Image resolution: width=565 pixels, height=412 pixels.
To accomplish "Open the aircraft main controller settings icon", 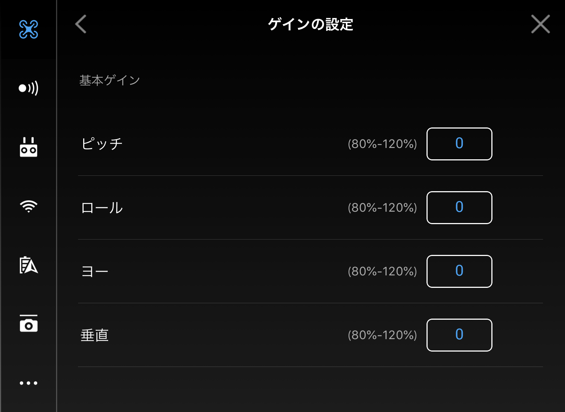I will click(29, 29).
